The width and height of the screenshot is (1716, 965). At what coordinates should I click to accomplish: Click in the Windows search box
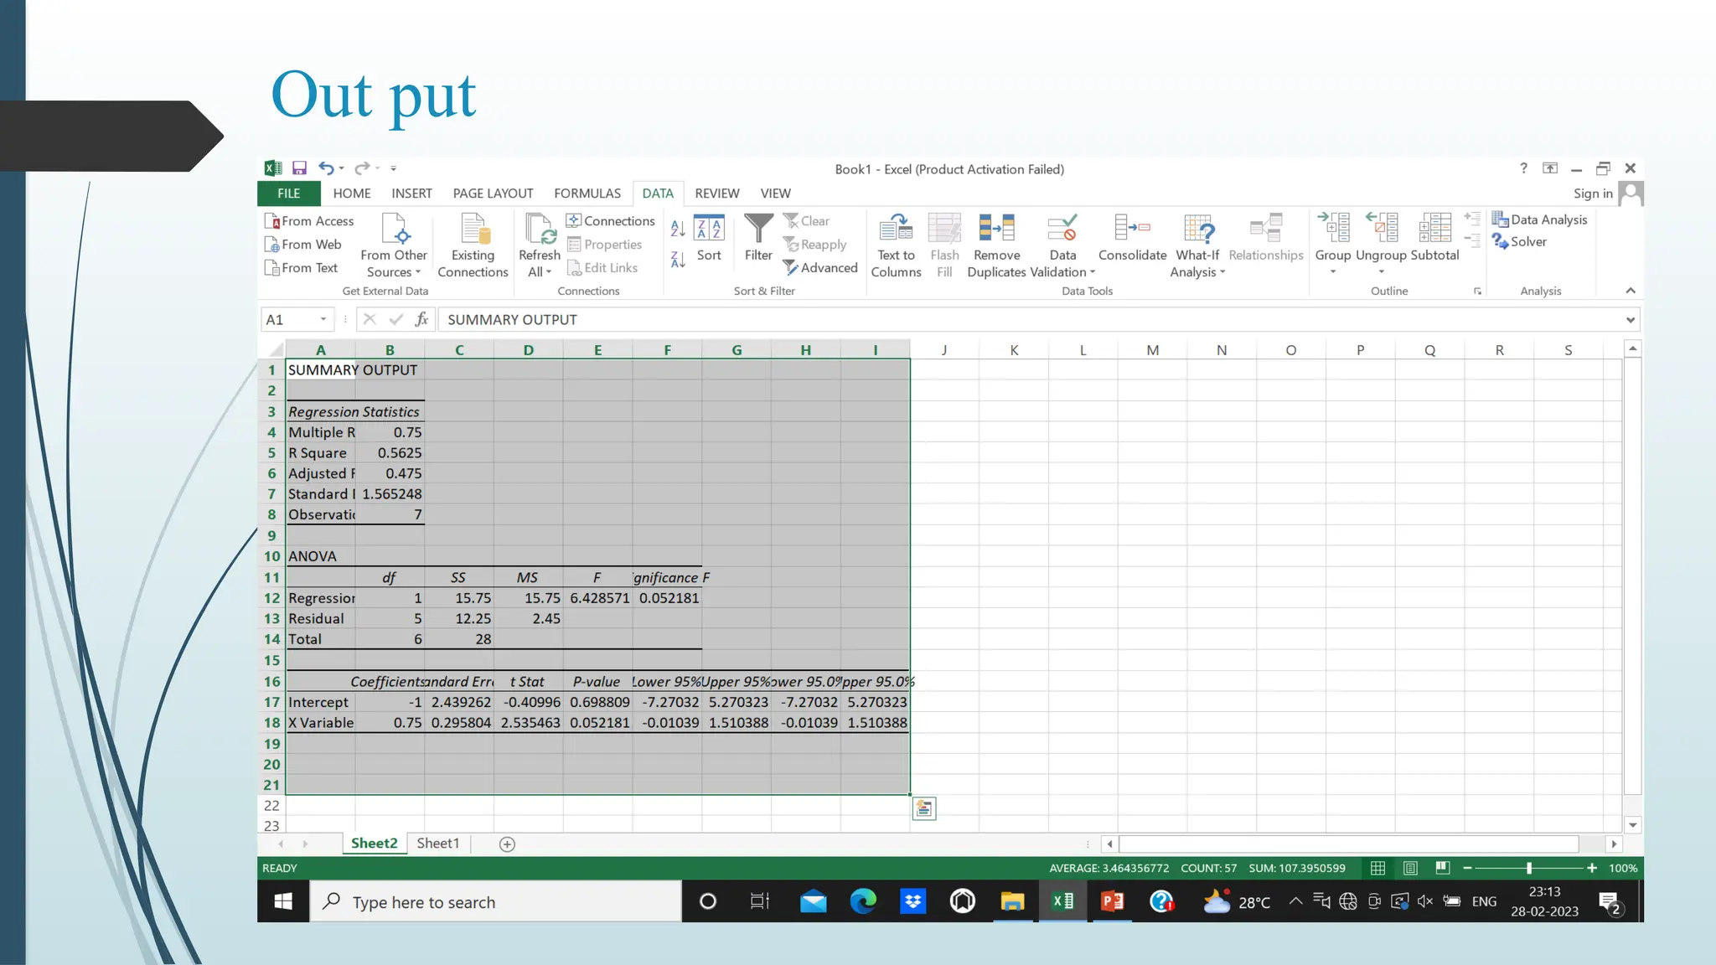coord(496,902)
